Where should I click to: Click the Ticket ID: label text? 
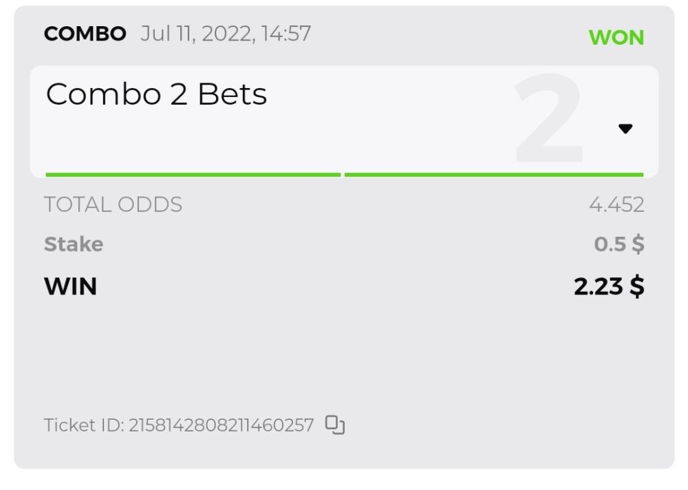84,425
